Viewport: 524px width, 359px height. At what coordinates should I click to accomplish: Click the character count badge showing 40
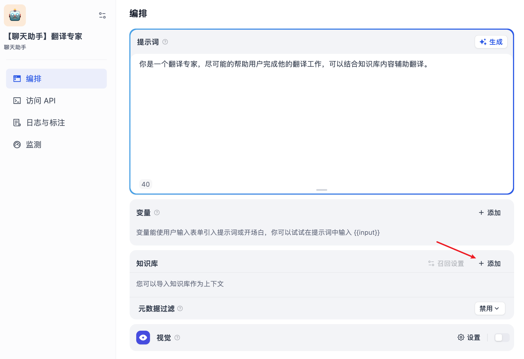point(146,184)
